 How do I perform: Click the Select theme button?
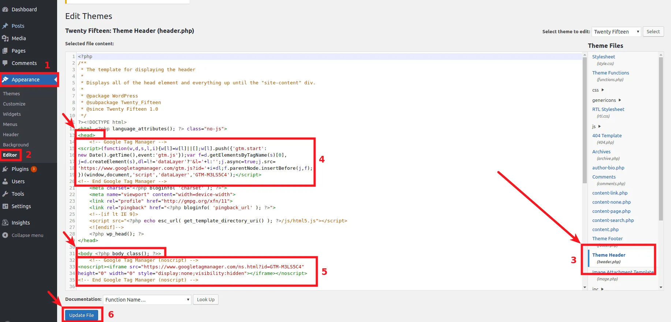(653, 32)
